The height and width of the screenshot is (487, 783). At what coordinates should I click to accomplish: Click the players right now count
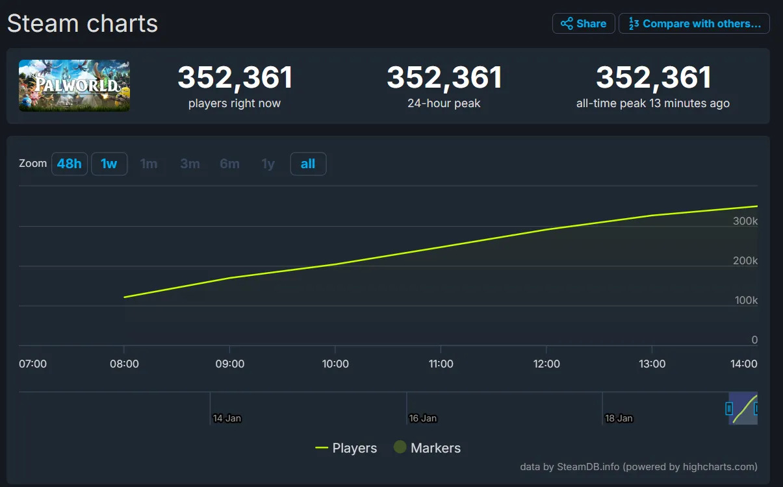click(235, 78)
